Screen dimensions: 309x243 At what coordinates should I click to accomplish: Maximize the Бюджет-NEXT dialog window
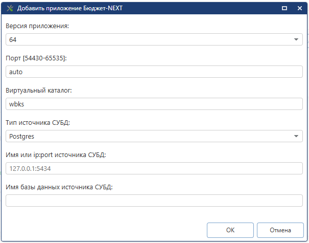[284, 9]
